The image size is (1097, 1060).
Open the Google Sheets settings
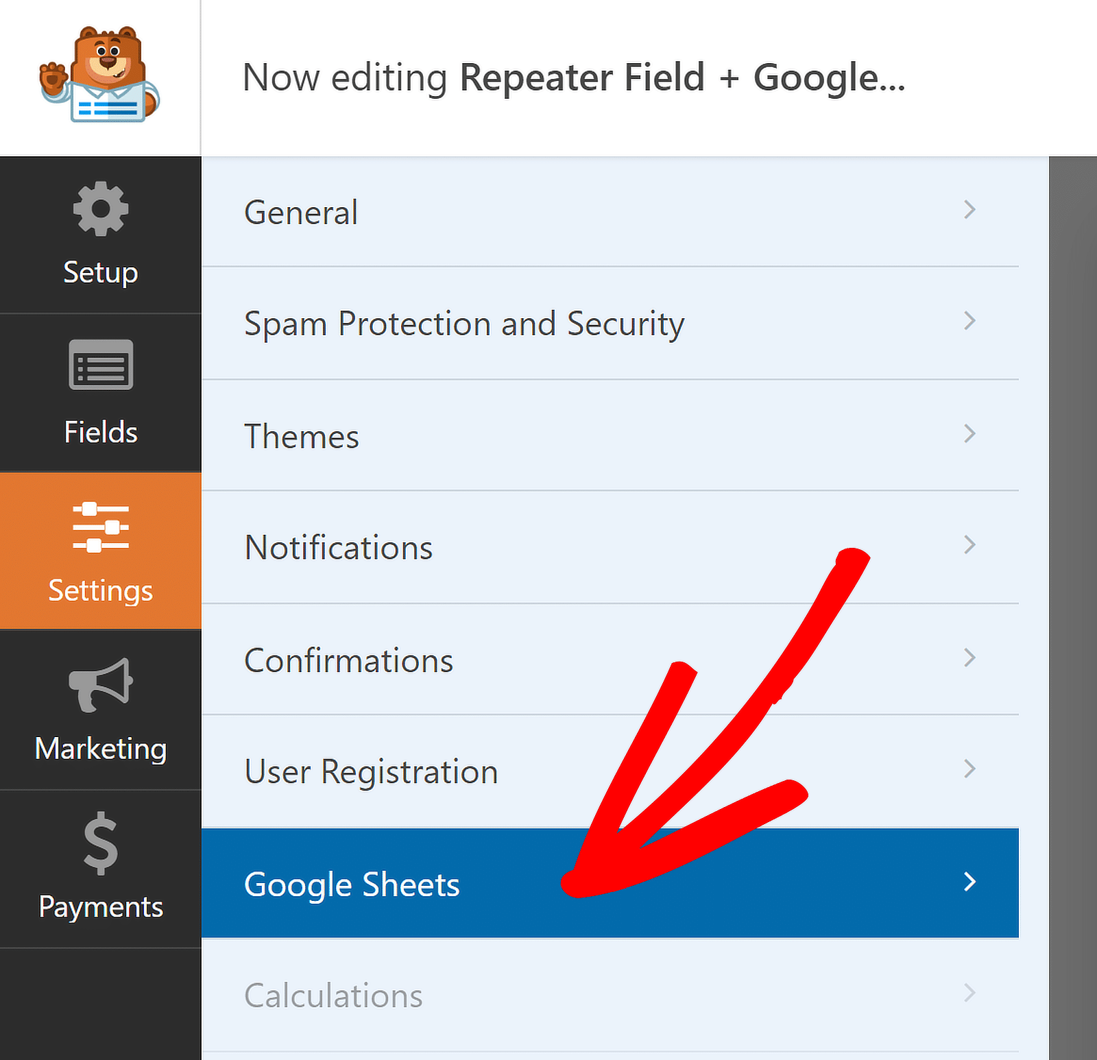click(352, 884)
